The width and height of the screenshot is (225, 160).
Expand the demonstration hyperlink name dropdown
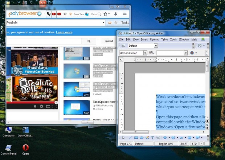(145, 53)
